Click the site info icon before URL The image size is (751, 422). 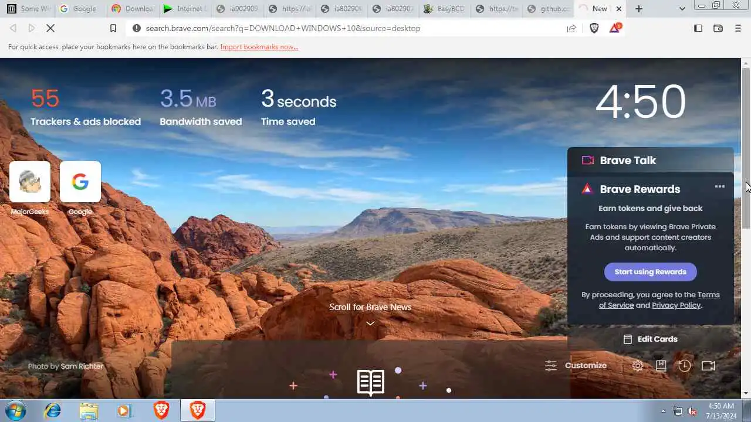click(137, 28)
